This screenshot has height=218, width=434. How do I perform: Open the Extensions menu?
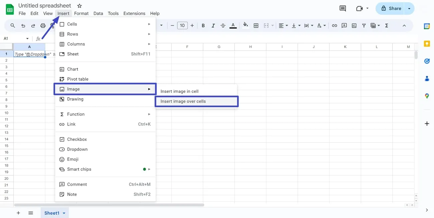[x=134, y=13]
